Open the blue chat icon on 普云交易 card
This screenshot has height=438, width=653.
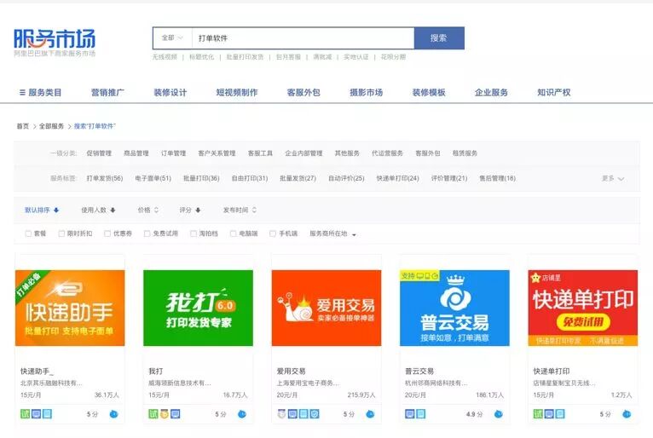(499, 414)
